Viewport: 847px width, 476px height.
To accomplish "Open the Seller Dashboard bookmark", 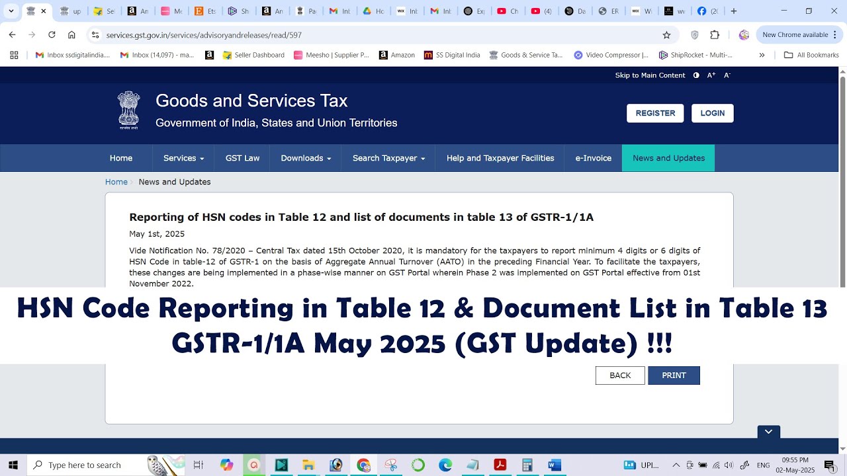I will pos(253,55).
